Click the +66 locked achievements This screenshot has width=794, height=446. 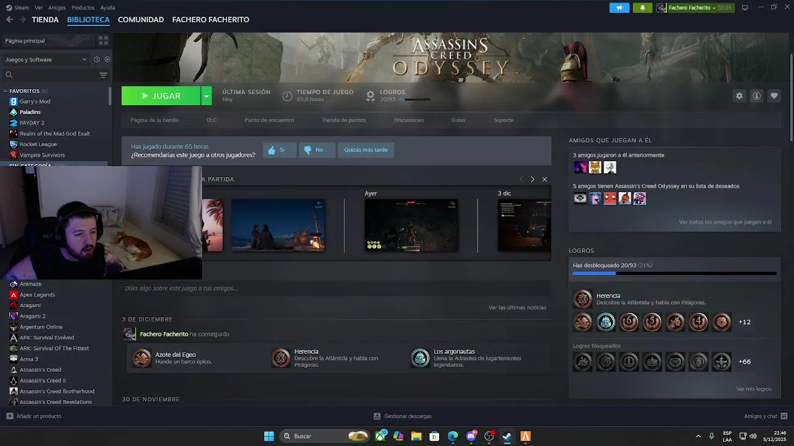(x=744, y=362)
